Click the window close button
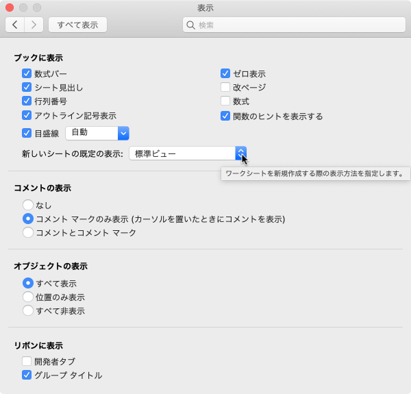Screen dimensions: 411x394 (x=10, y=8)
